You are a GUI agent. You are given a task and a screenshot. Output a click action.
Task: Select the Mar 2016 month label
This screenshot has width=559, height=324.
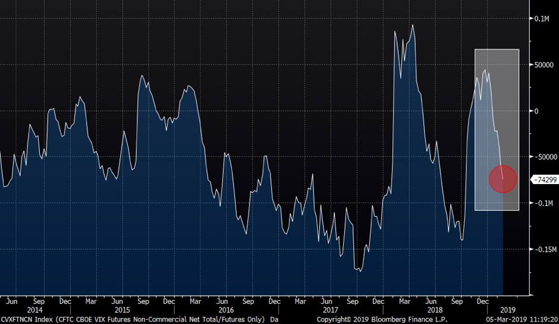tap(196, 301)
